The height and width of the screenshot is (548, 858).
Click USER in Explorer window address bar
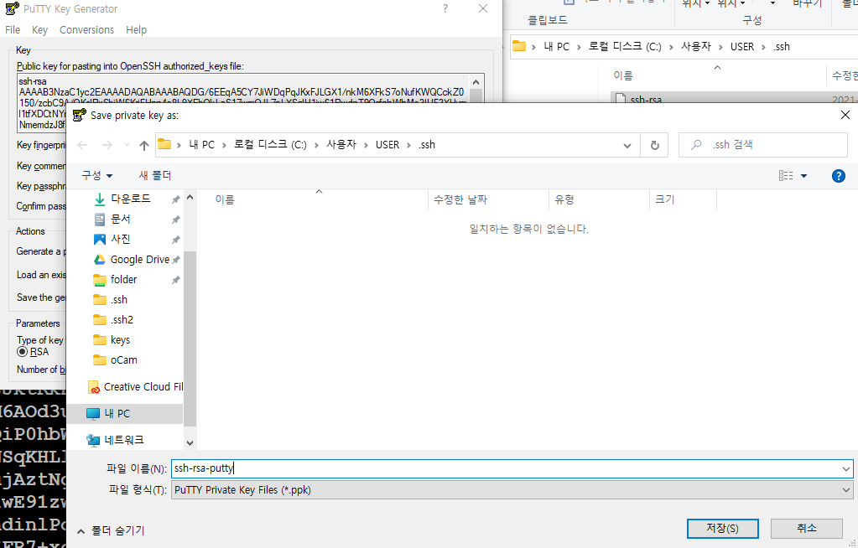[x=742, y=46]
